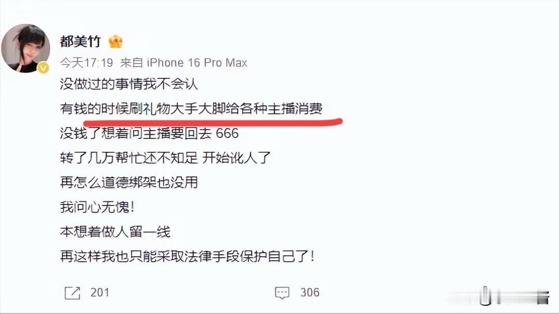Click the line 没做过的事情我不会认
559x314 pixels.
(x=129, y=84)
